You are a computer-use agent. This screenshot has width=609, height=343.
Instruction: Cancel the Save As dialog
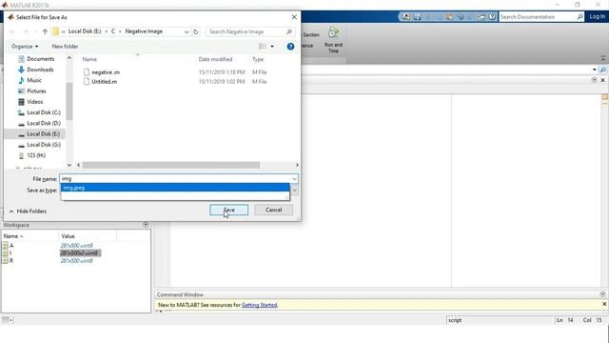click(x=273, y=210)
